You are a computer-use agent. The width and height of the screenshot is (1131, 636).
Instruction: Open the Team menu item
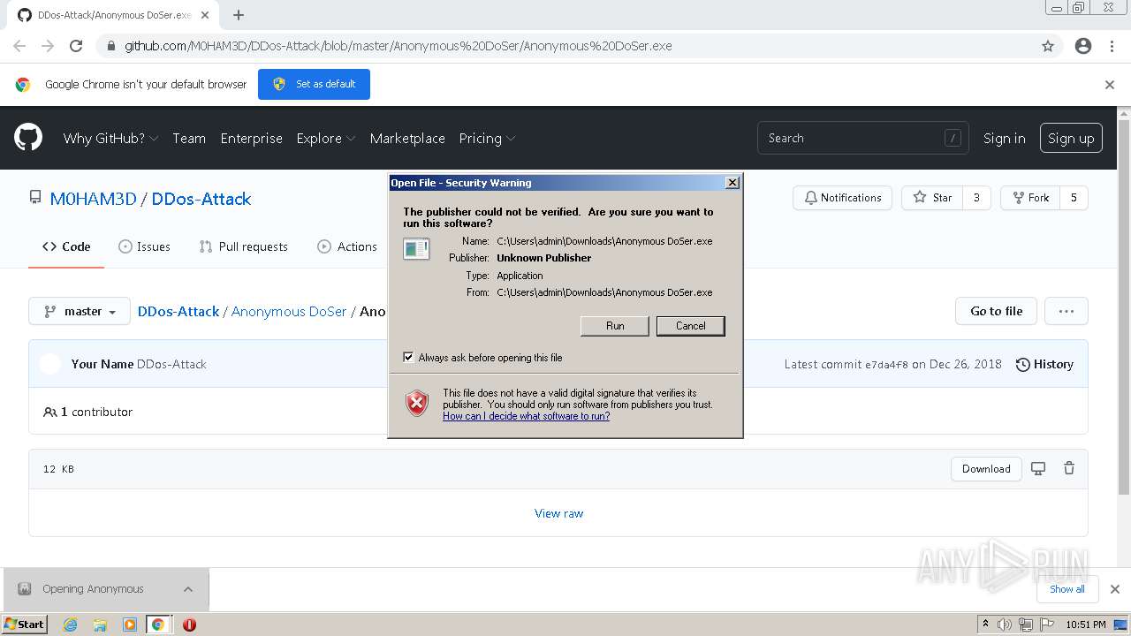[x=189, y=139]
